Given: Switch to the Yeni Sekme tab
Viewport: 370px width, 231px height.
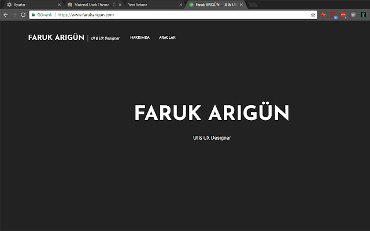Looking at the screenshot, I should point(154,5).
